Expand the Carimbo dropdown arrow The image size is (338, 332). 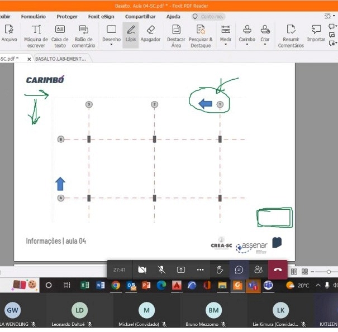tap(247, 45)
